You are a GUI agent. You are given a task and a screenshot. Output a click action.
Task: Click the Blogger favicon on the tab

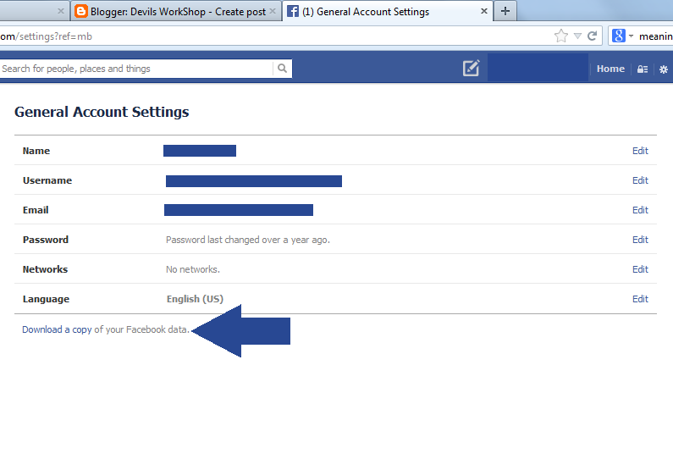81,12
